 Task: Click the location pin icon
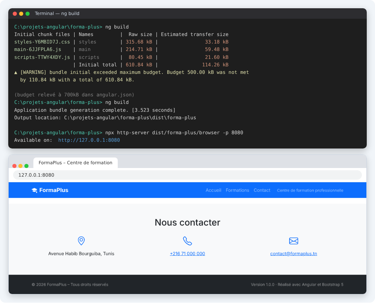[x=81, y=241]
